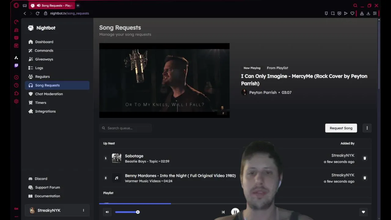Open the Integrations page
391x220 pixels.
tap(57, 112)
